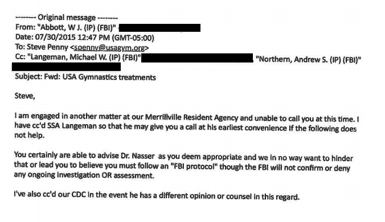Image resolution: width=385 pixels, height=222 pixels.
Task: Click the redacted block after the From name
Action: click(x=159, y=28)
